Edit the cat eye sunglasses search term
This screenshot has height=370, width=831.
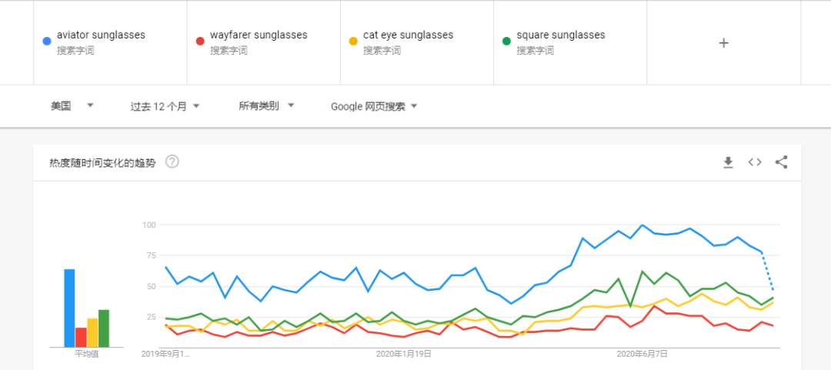coord(408,35)
